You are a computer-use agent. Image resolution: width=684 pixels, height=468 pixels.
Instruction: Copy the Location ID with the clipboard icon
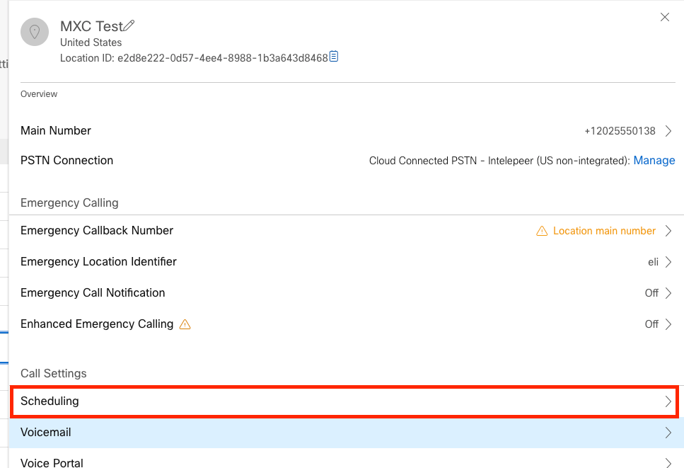coord(334,57)
